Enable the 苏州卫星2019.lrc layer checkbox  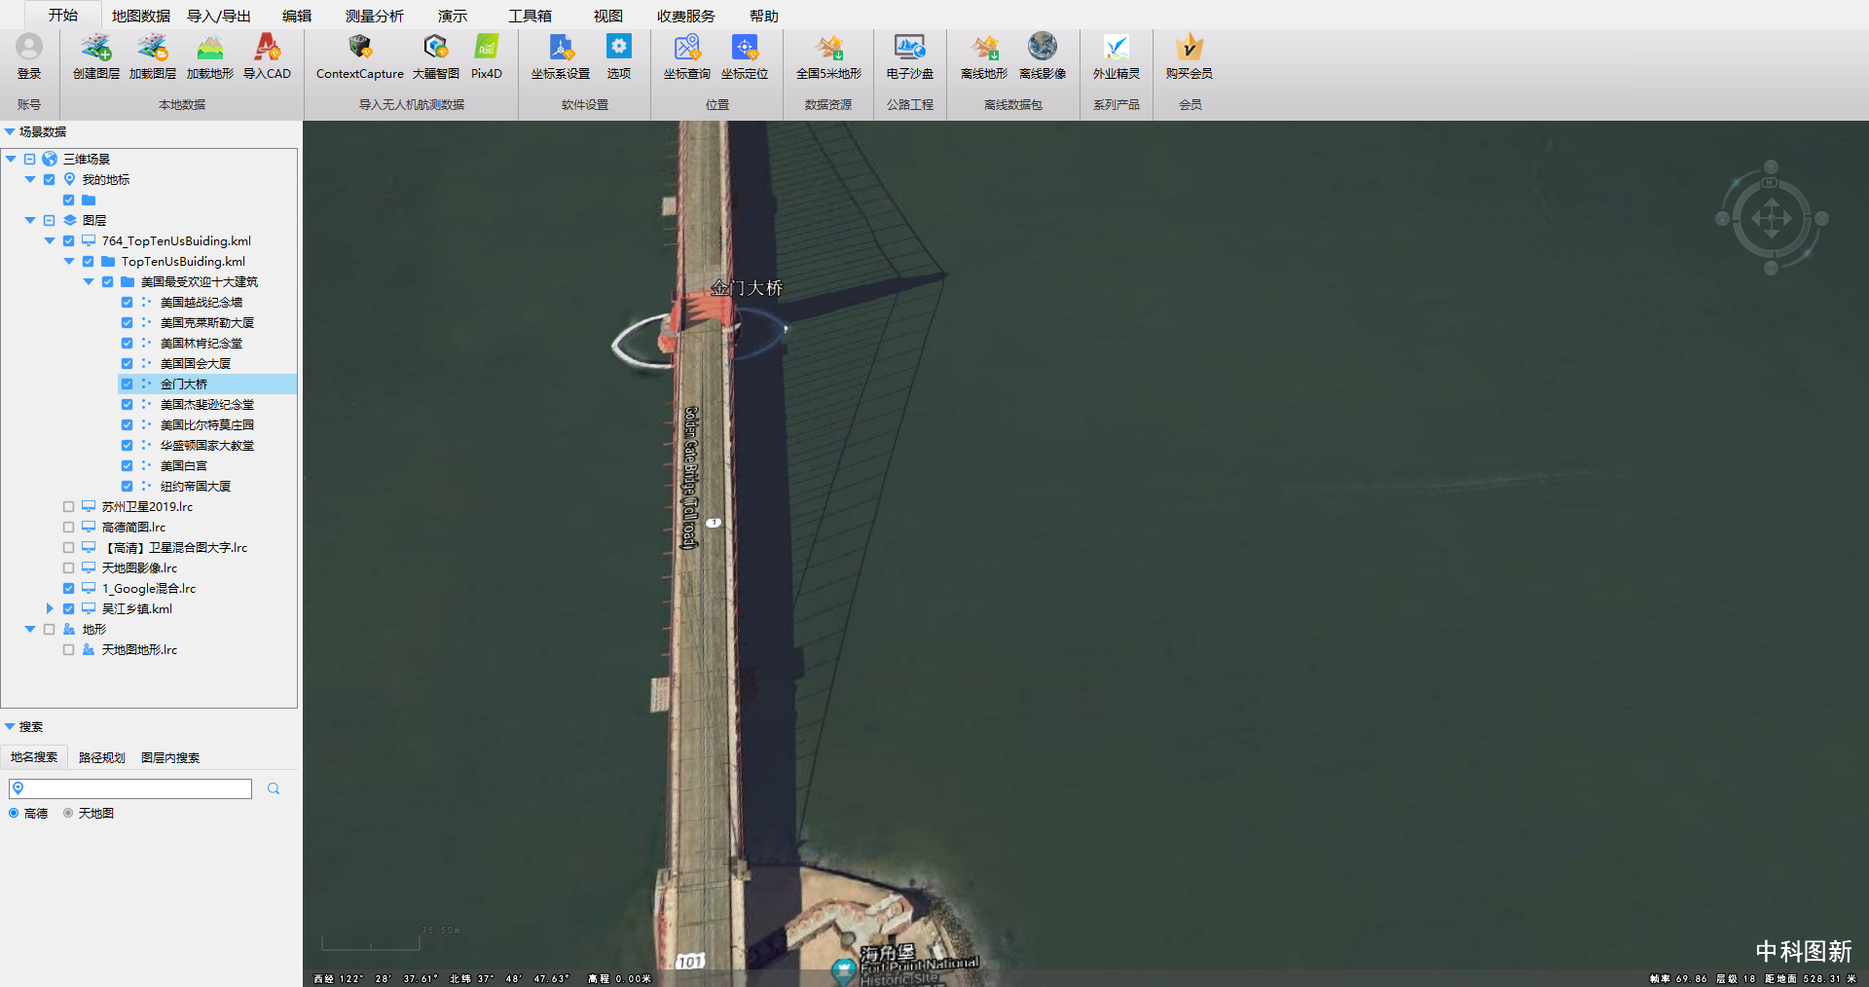(68, 506)
